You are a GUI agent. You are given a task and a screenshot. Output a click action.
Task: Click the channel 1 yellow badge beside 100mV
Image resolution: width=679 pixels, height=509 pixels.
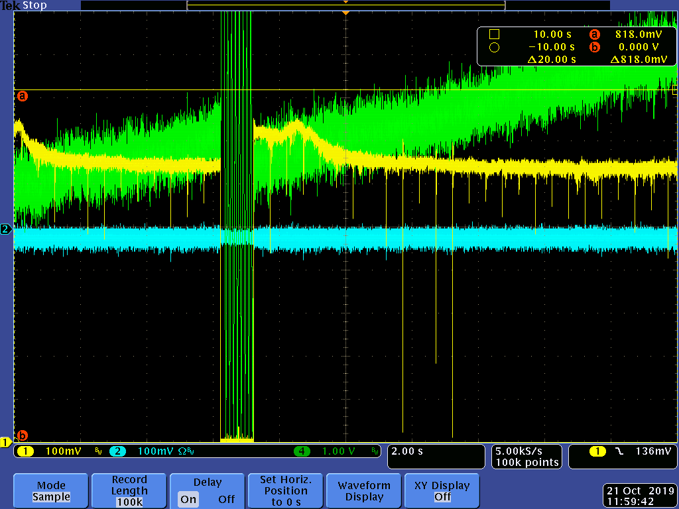(25, 451)
